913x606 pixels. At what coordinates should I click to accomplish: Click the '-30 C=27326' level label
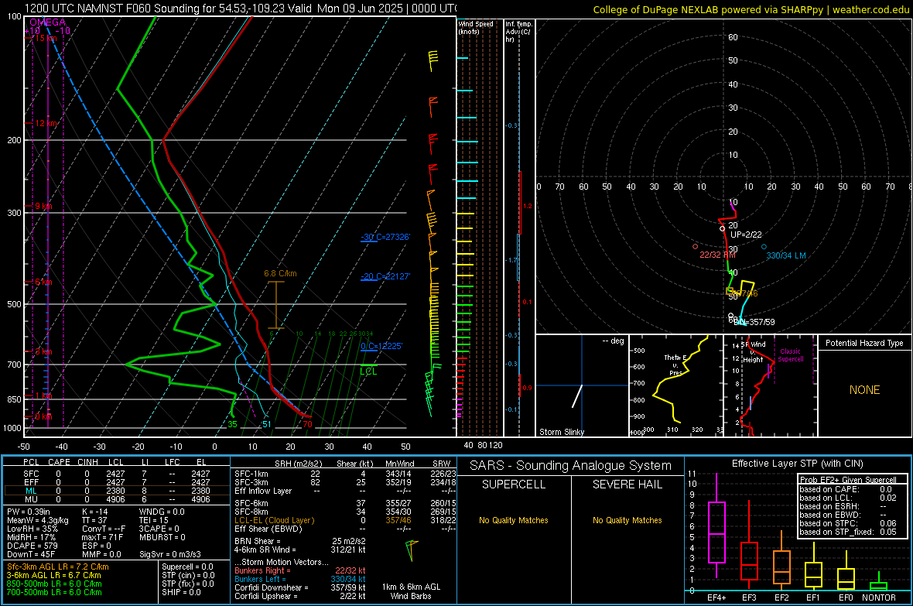click(385, 237)
